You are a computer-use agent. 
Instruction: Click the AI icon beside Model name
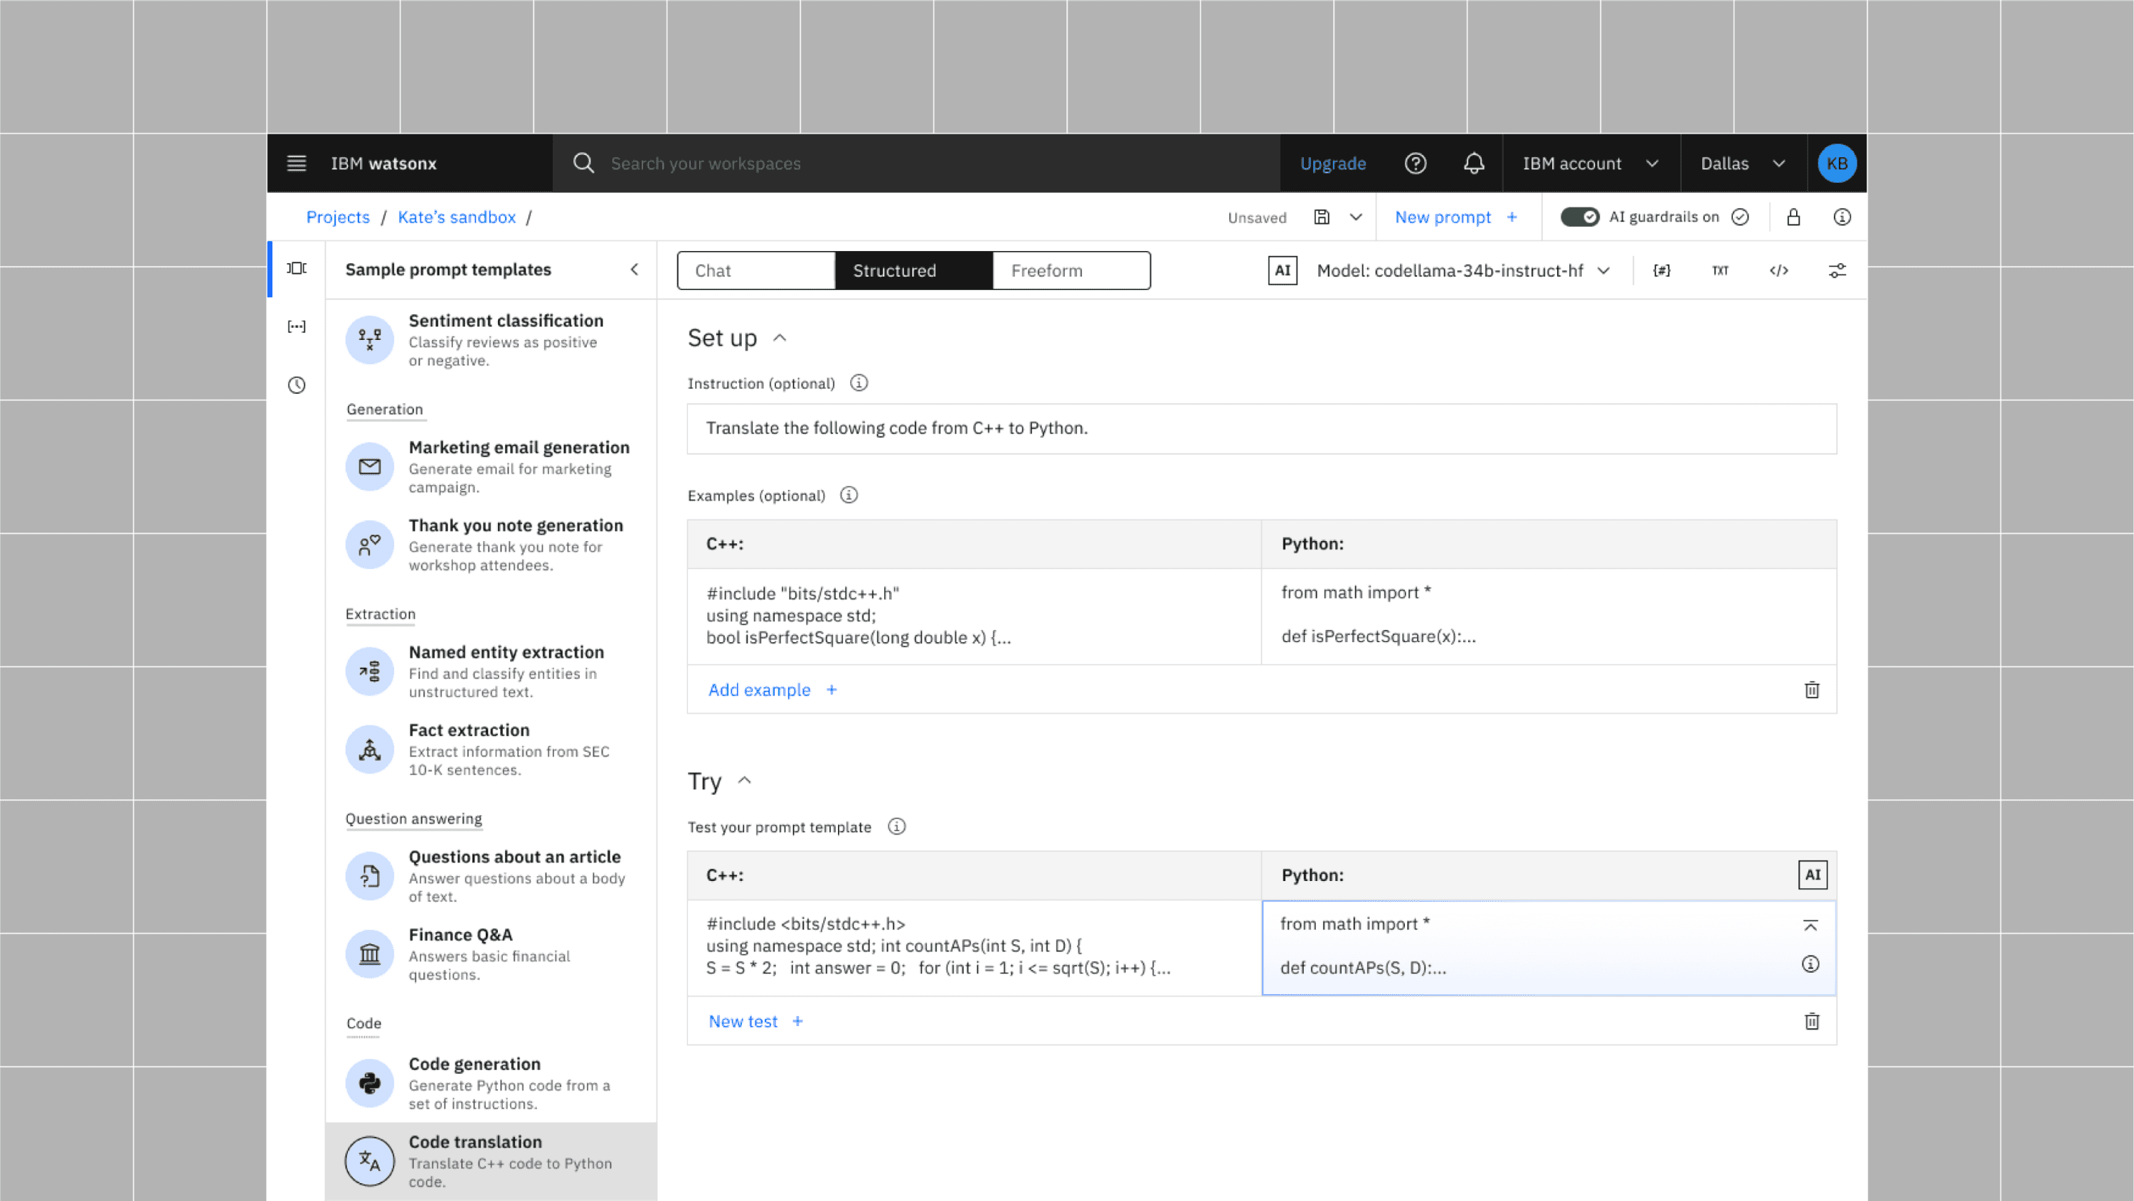(x=1283, y=270)
